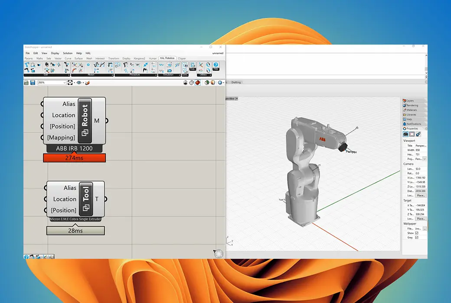Click the wallpaper File browse ellipsis button
This screenshot has width=451, height=303.
[x=425, y=229]
